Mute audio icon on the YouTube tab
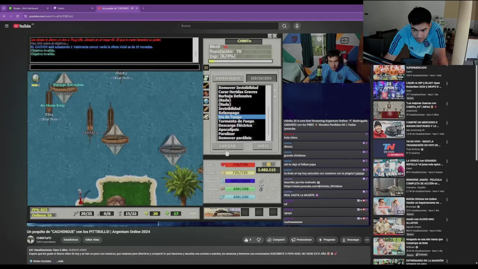The height and width of the screenshot is (269, 478). click(x=132, y=8)
